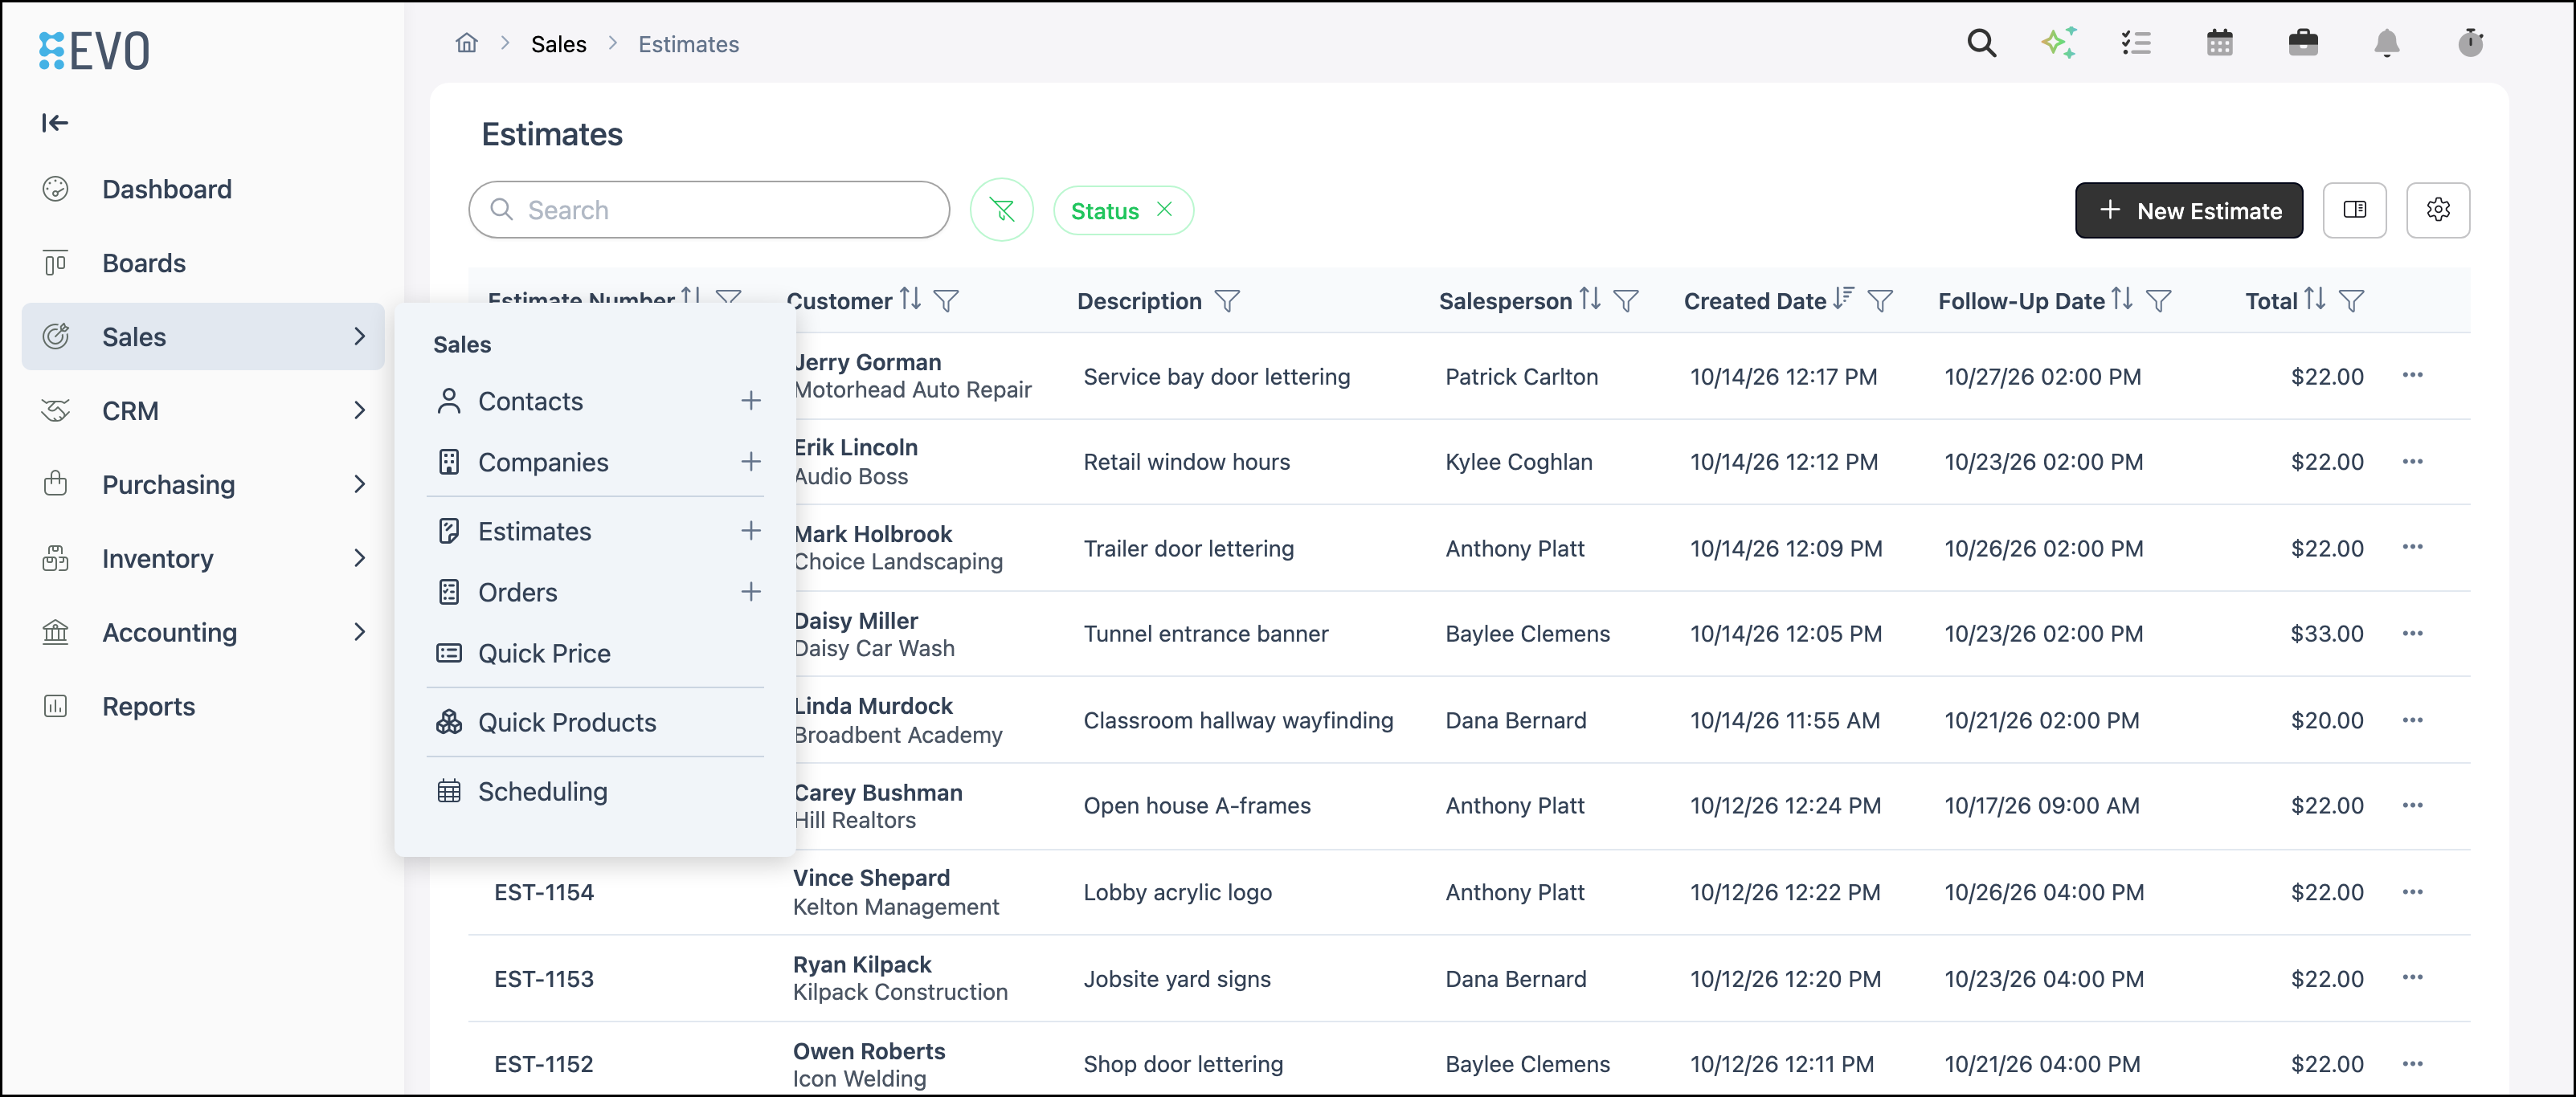Create a New Estimate

[x=2188, y=210]
